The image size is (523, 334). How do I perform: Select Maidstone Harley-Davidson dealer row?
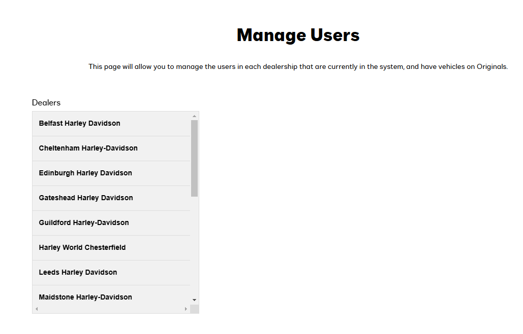pyautogui.click(x=85, y=296)
